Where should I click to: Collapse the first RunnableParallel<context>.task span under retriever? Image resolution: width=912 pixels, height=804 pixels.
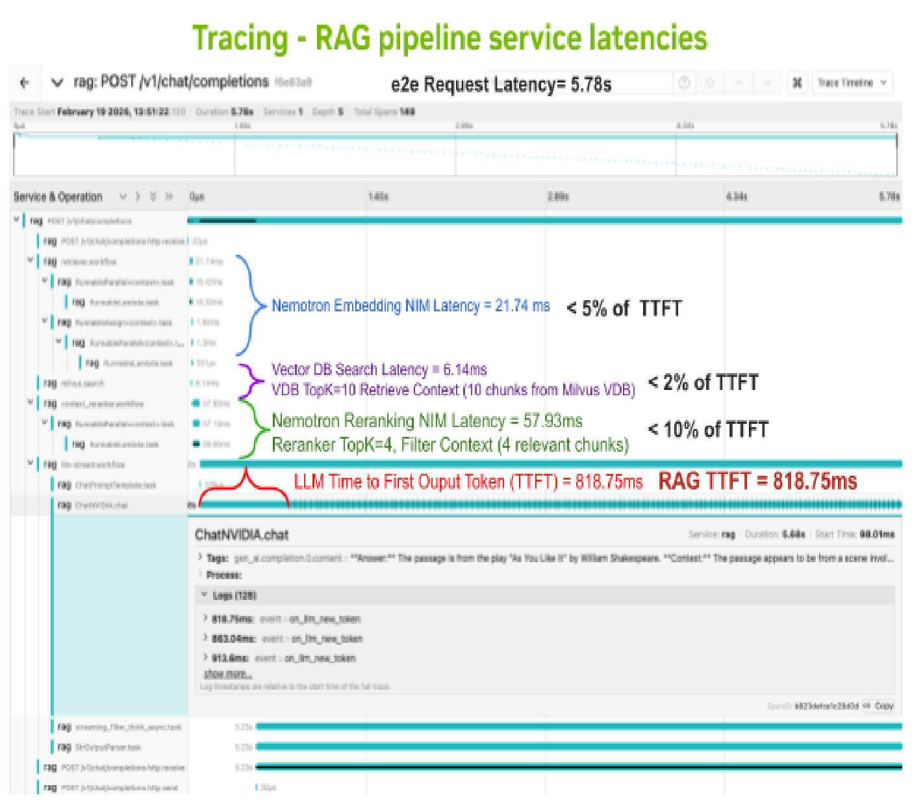click(x=44, y=281)
